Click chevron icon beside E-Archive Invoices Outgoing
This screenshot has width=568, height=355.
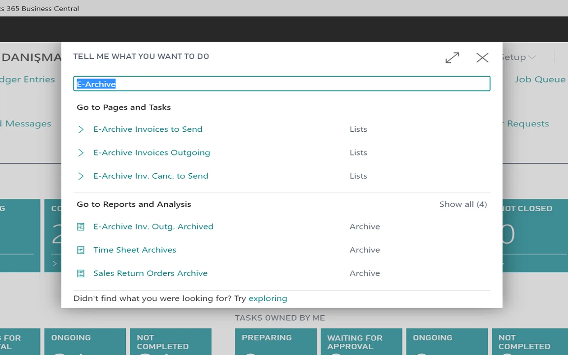81,153
